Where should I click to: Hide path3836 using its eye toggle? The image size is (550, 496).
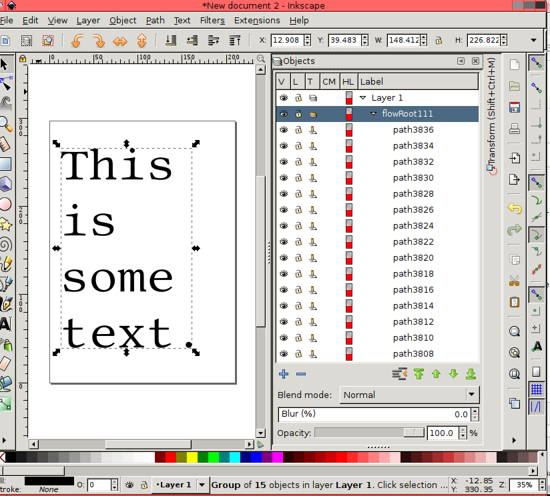(x=283, y=129)
